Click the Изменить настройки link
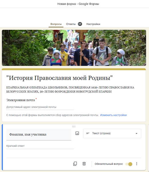Screen dimensions: 149x172 click(x=113, y=115)
